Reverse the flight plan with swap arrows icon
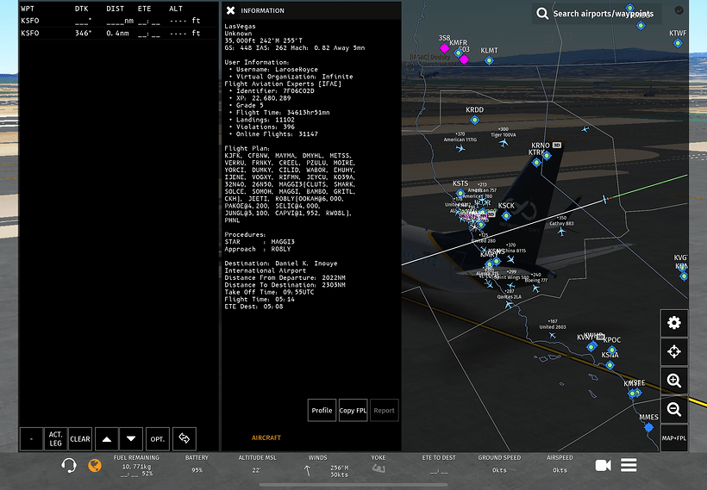 click(x=185, y=439)
